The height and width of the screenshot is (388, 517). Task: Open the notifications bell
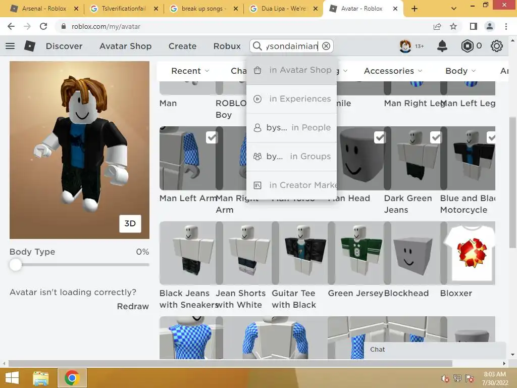442,46
